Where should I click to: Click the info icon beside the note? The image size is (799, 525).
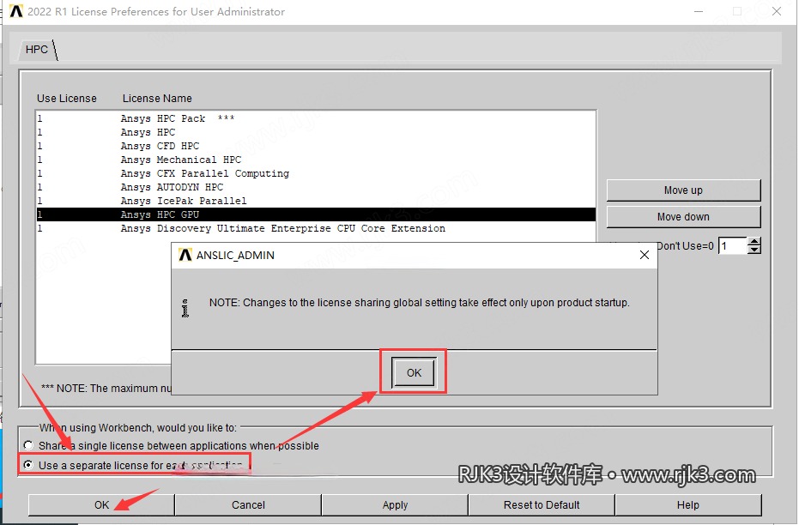(185, 308)
